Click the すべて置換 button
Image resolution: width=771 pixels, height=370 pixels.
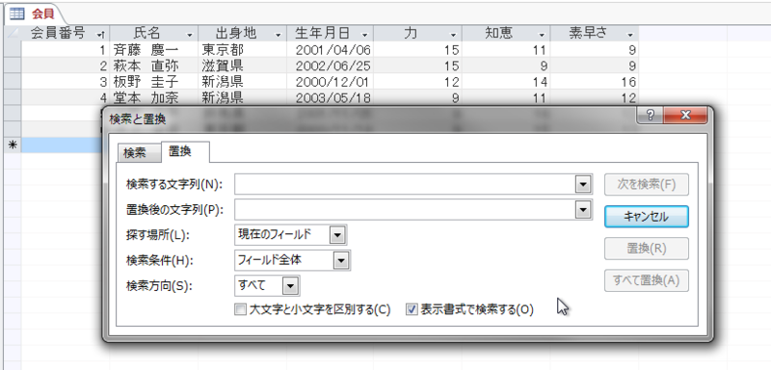(646, 280)
